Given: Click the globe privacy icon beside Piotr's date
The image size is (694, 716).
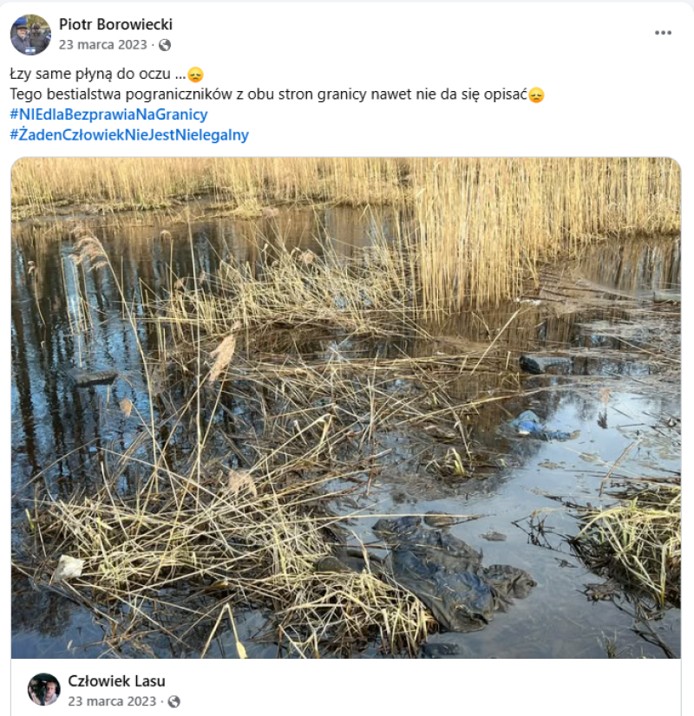Looking at the screenshot, I should 165,45.
